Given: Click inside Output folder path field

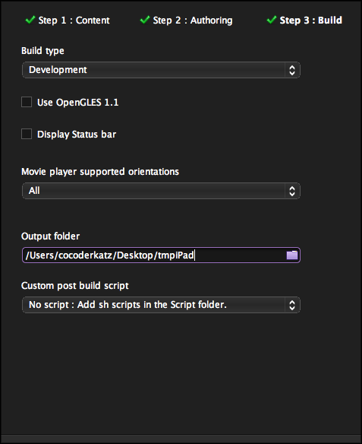Looking at the screenshot, I should click(x=154, y=255).
